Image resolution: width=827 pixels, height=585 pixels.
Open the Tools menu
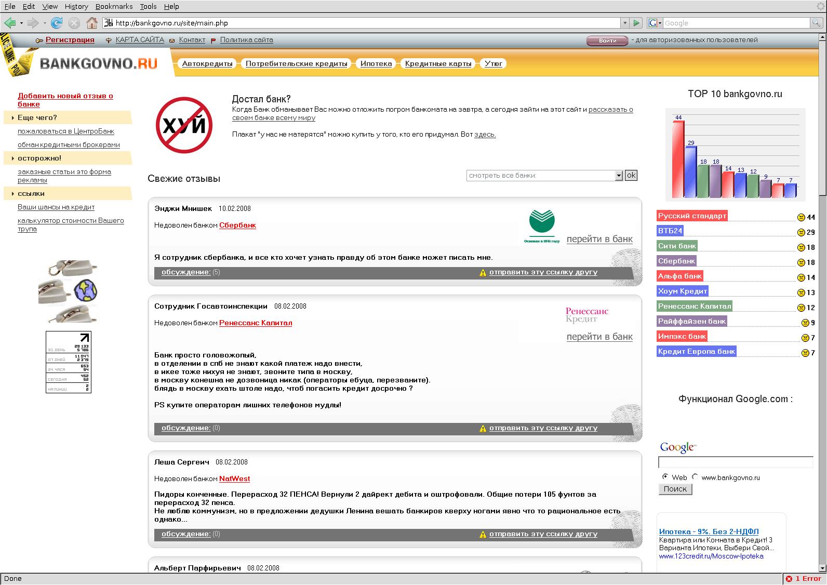coord(148,6)
